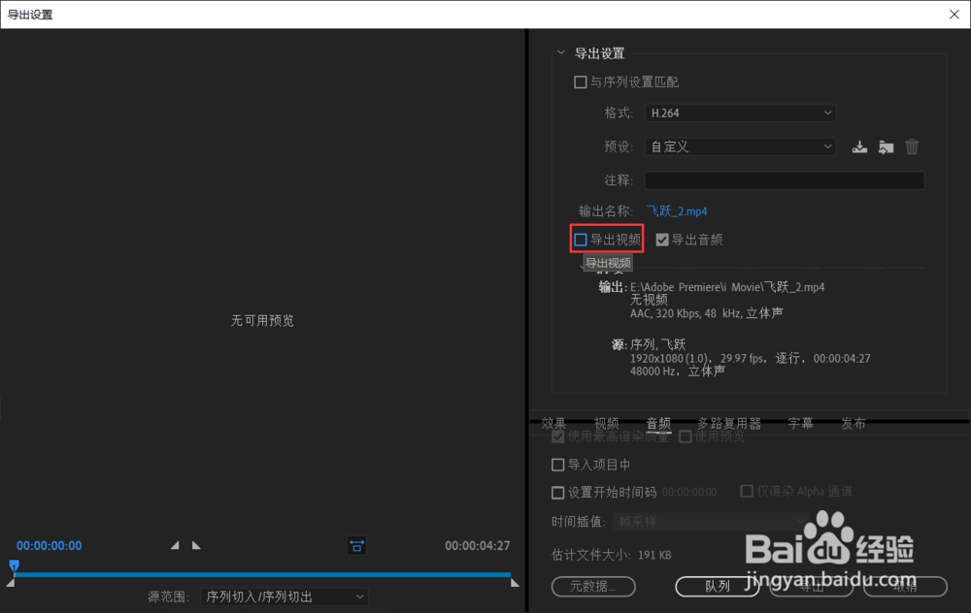Open the 预设 dropdown showing 自定义
The height and width of the screenshot is (613, 971).
pos(740,146)
